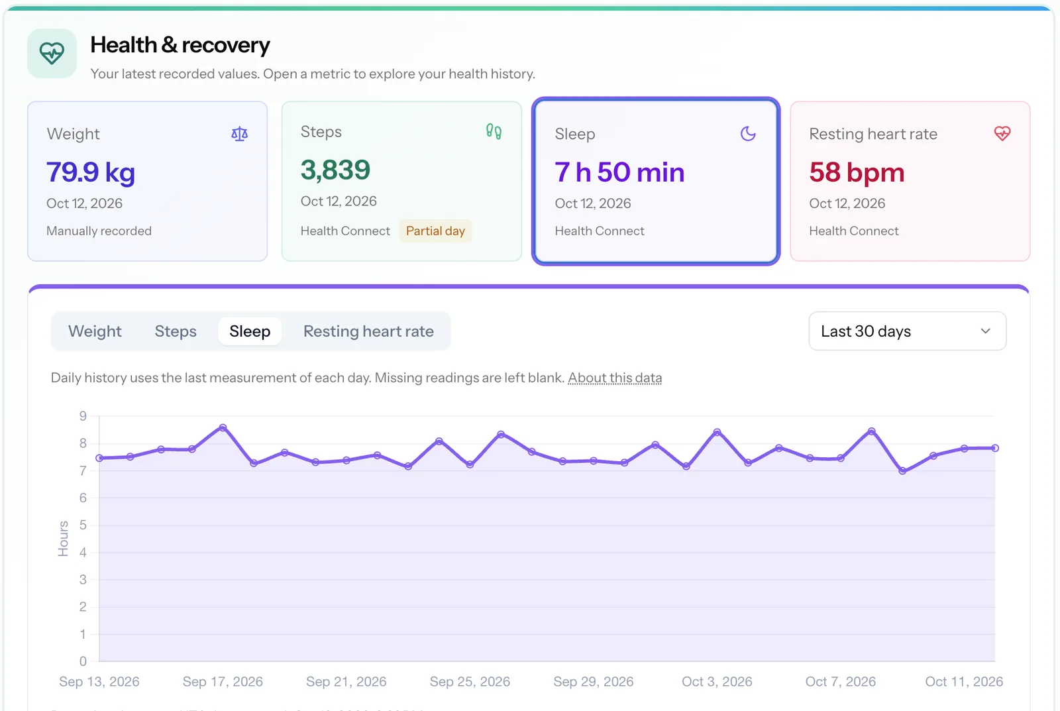Click the Partial day badge
This screenshot has width=1060, height=711.
tap(435, 231)
